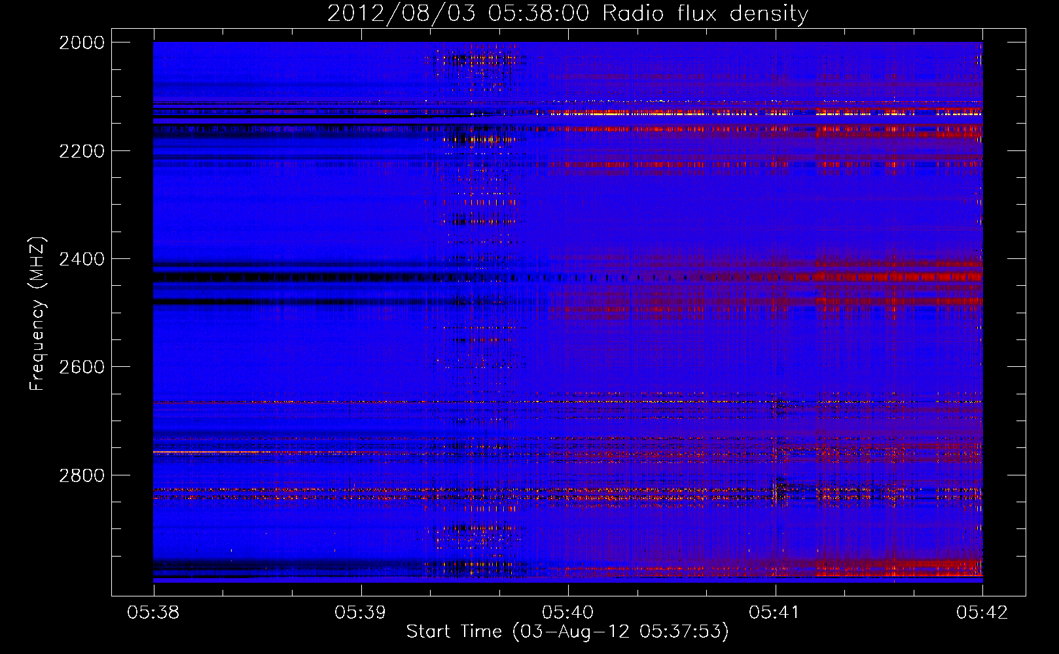Select the '2400' frequency axis label
The width and height of the screenshot is (1059, 654).
click(x=82, y=259)
